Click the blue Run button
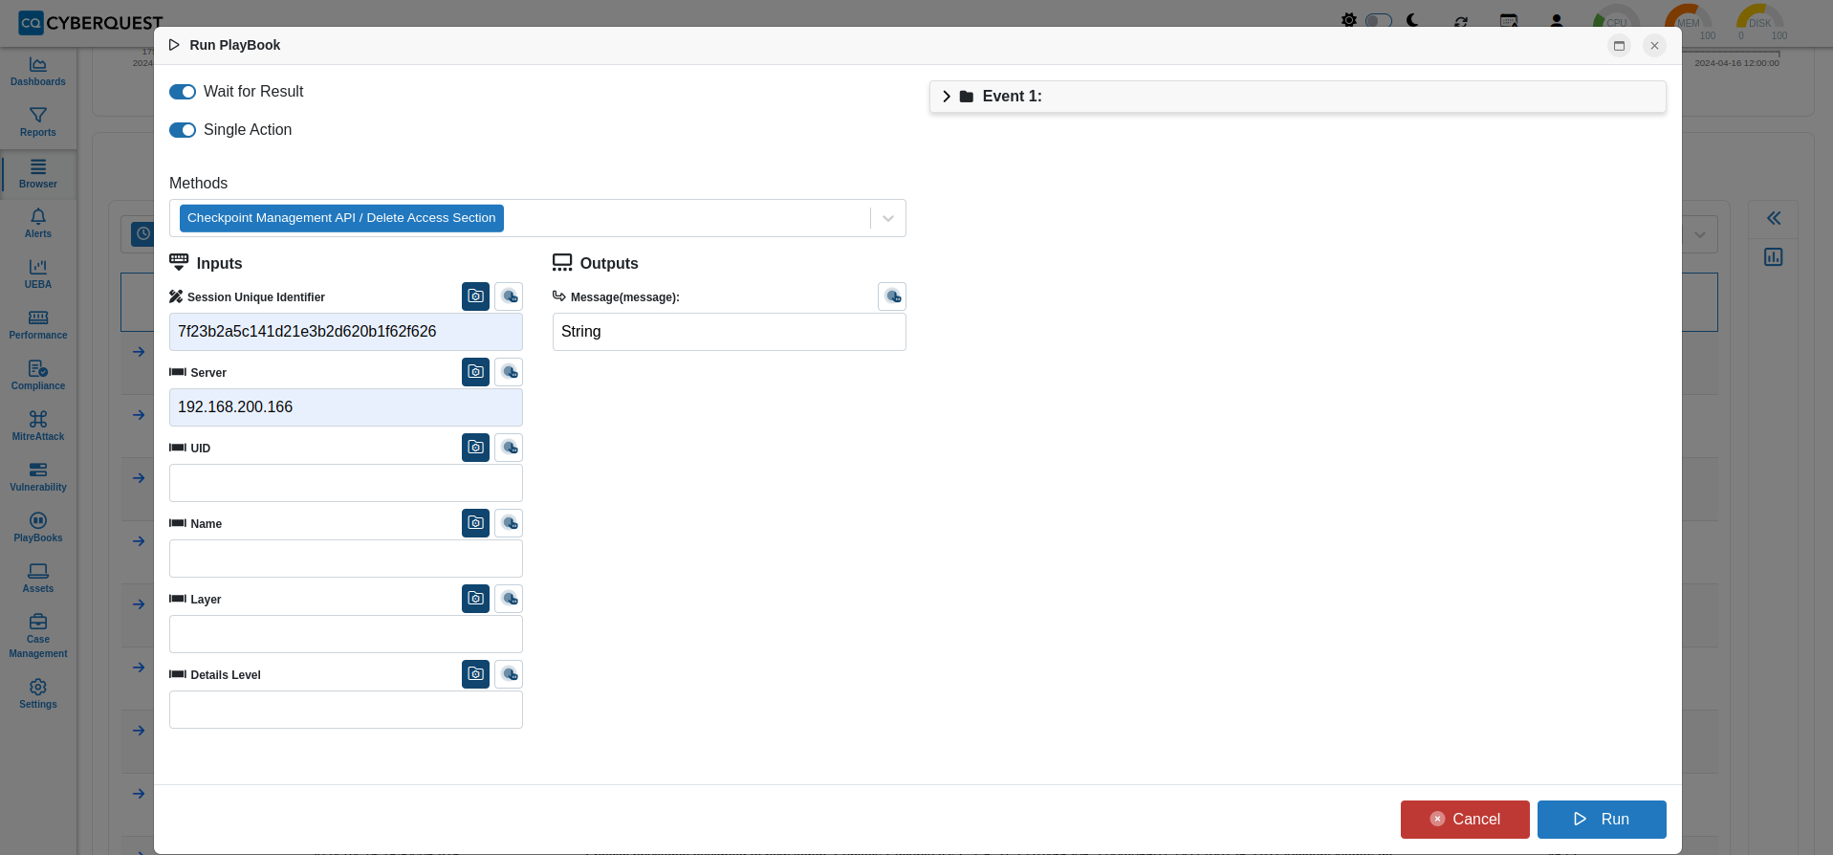Image resolution: width=1833 pixels, height=855 pixels. point(1602,820)
